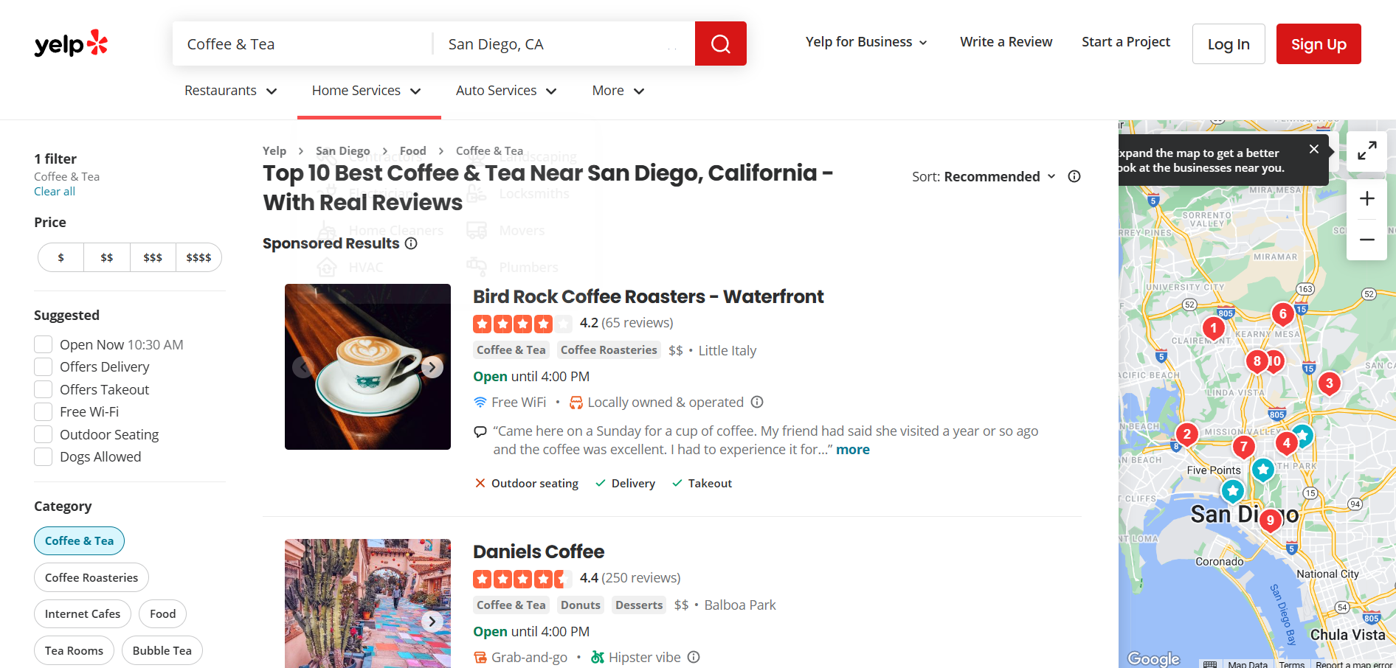Open Daniels Coffee courtyard photo
The height and width of the screenshot is (668, 1396).
(x=367, y=603)
